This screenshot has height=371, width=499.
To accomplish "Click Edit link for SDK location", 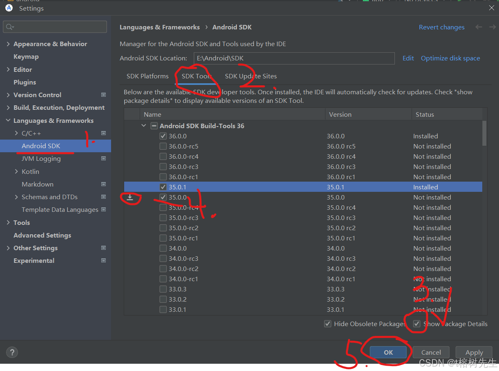I will click(x=408, y=58).
